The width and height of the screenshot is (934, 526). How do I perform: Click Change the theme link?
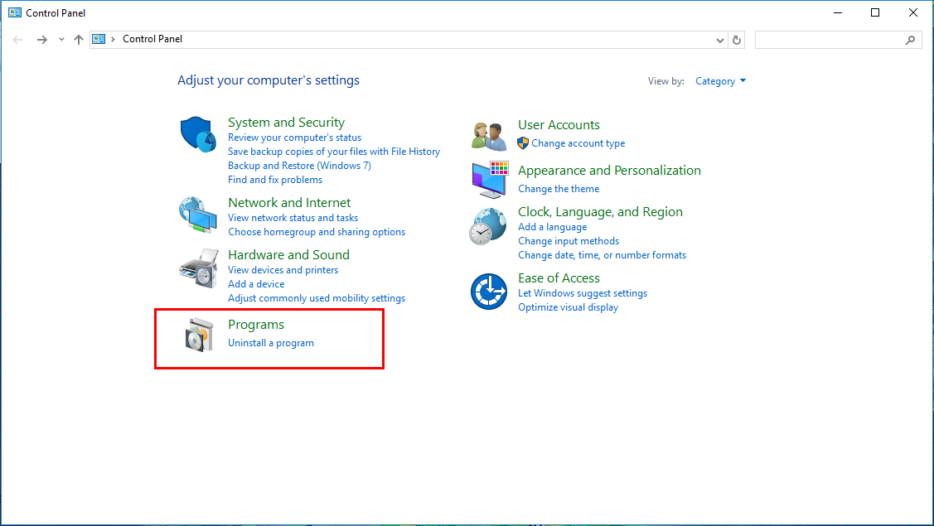click(558, 189)
